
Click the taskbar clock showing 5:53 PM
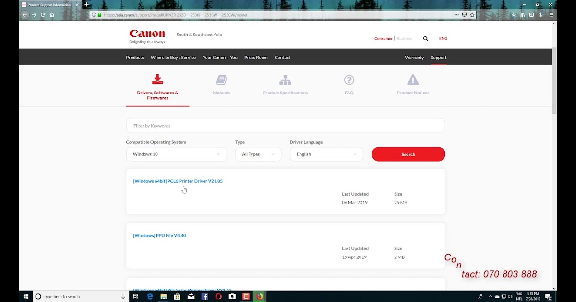(534, 297)
